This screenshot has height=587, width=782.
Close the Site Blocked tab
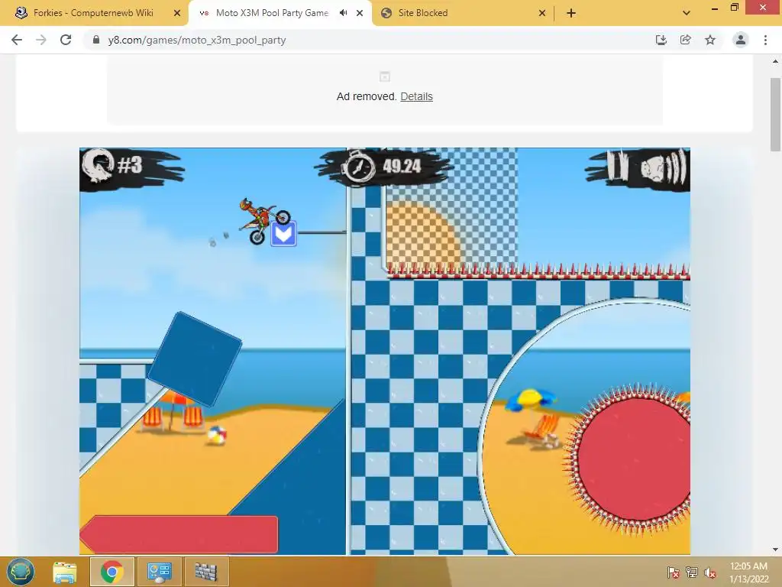[x=542, y=13]
